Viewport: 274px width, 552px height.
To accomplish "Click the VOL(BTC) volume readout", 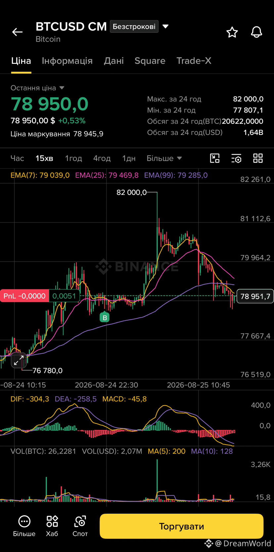I will [x=43, y=451].
